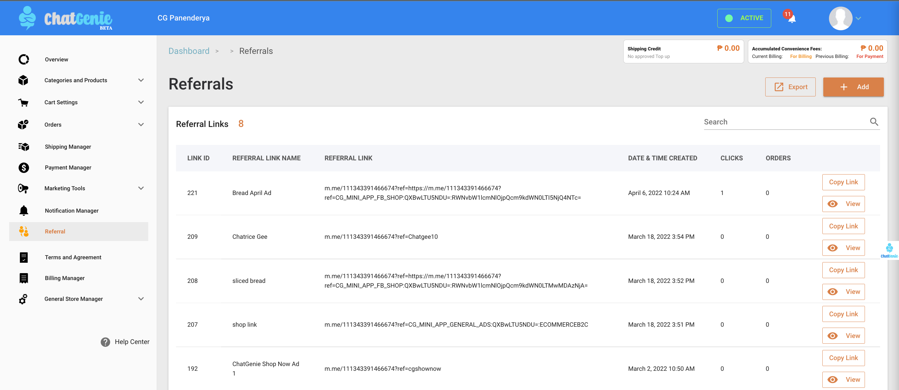Click the m.me link ending ref=cgshownow
Image resolution: width=899 pixels, height=390 pixels.
[x=383, y=369]
